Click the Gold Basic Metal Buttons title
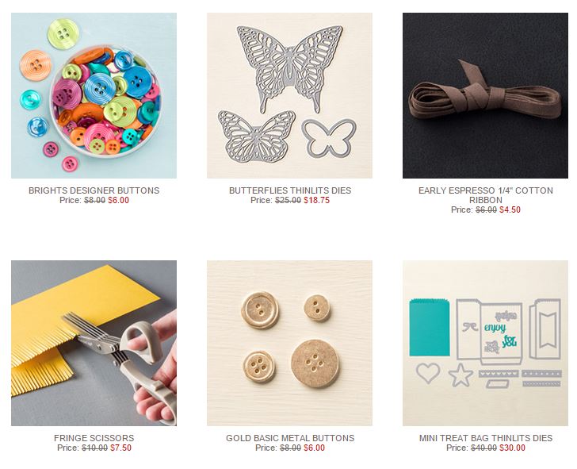This screenshot has height=469, width=577. click(290, 438)
